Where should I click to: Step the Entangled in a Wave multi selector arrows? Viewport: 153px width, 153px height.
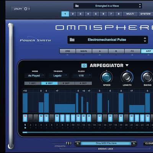[140, 6]
